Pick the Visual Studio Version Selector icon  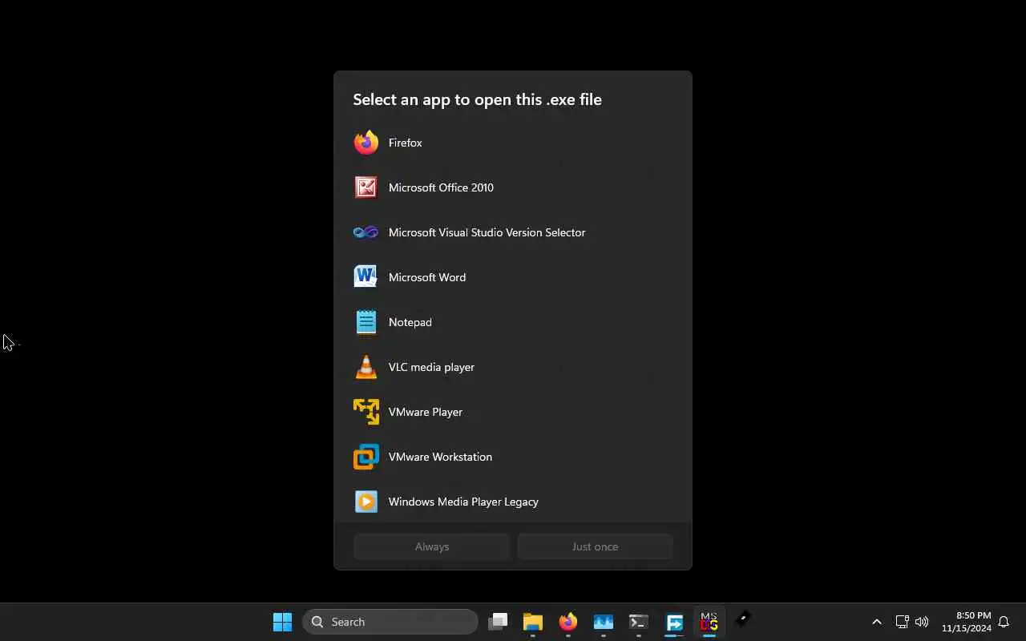366,232
